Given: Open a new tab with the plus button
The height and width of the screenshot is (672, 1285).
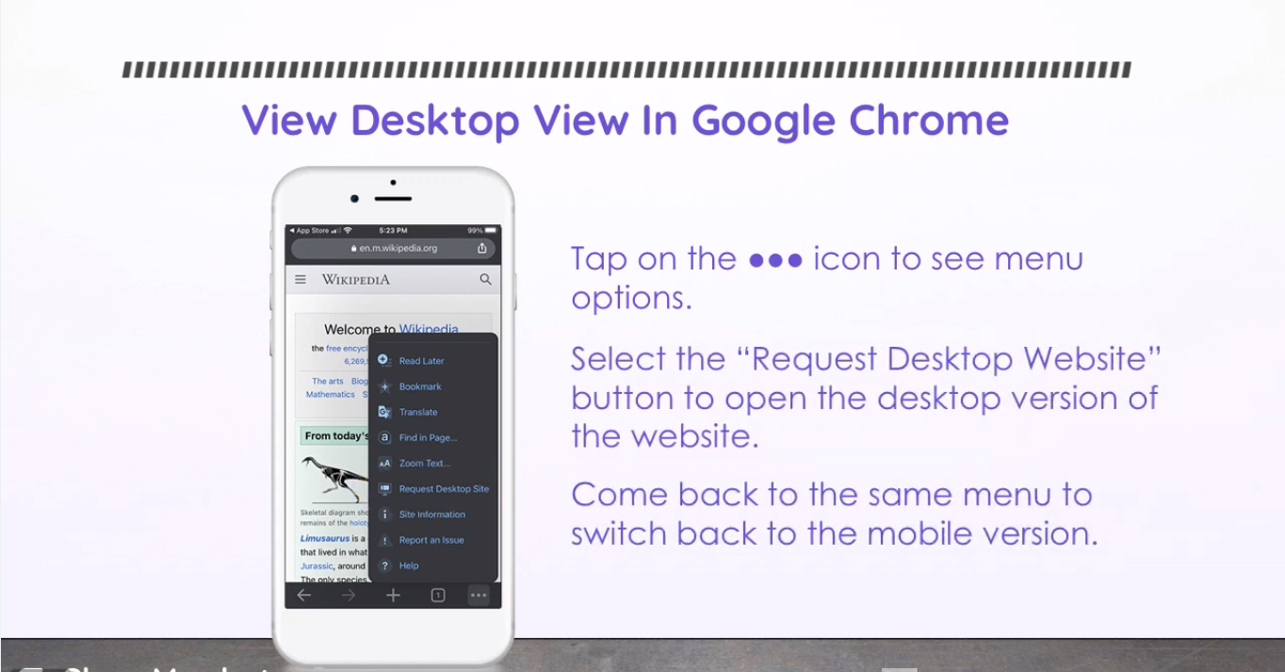Looking at the screenshot, I should tap(392, 595).
